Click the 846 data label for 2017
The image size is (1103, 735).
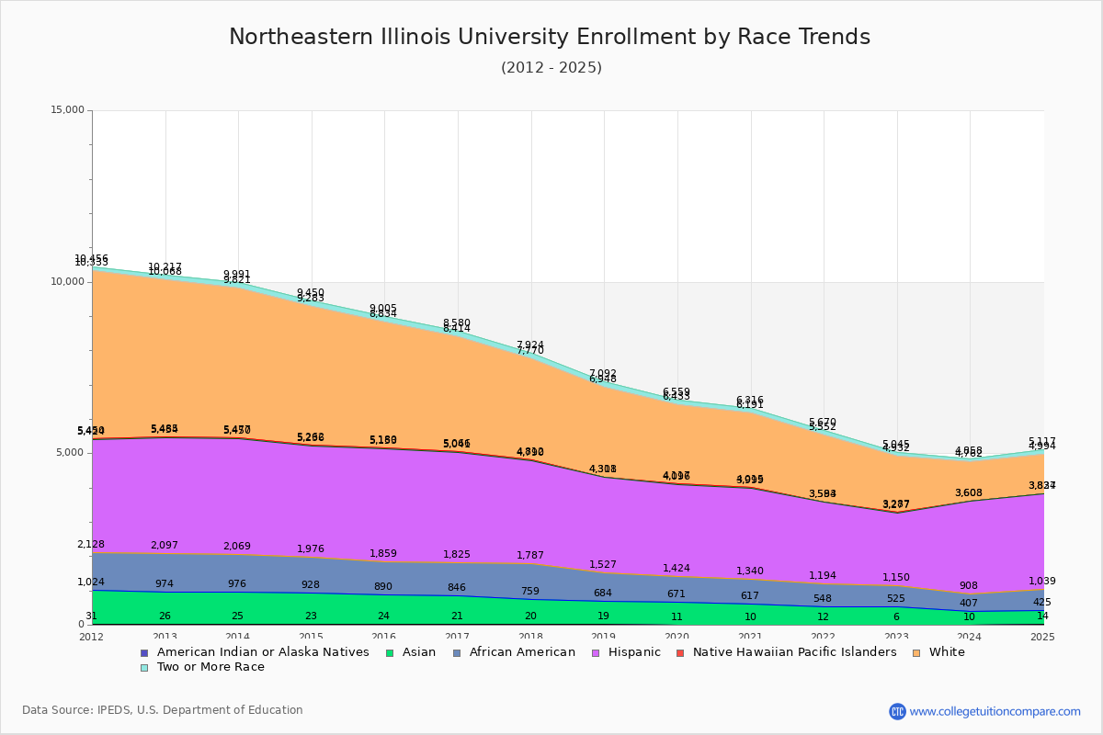click(457, 588)
